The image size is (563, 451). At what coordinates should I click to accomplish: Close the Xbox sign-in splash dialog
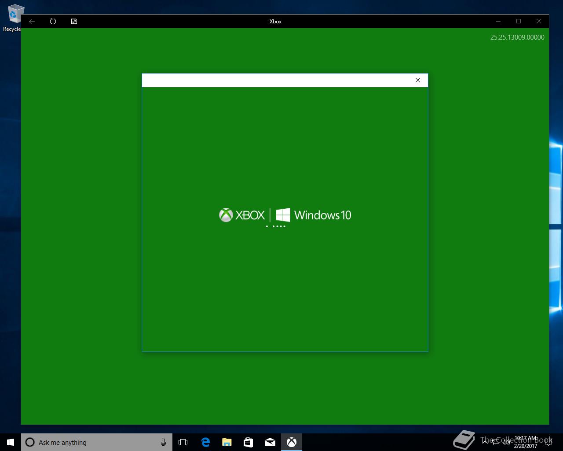(x=418, y=80)
